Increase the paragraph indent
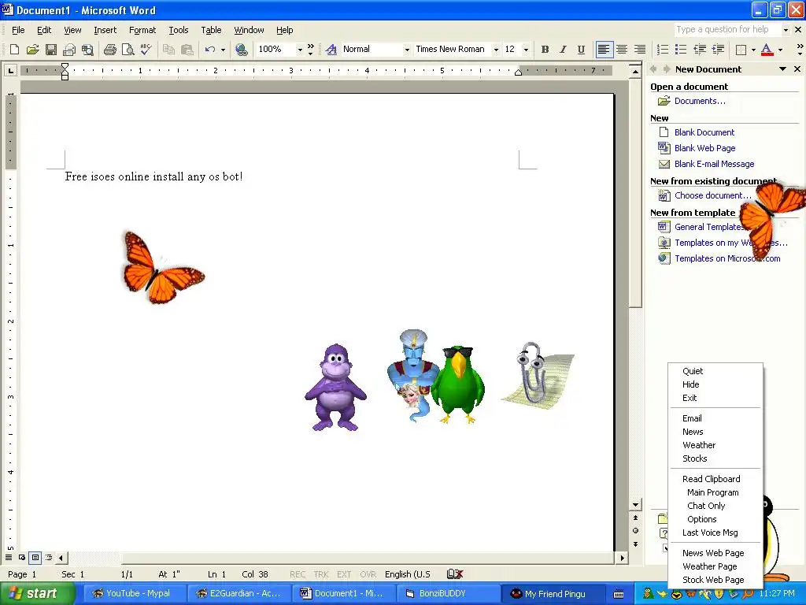806x605 pixels. [718, 50]
